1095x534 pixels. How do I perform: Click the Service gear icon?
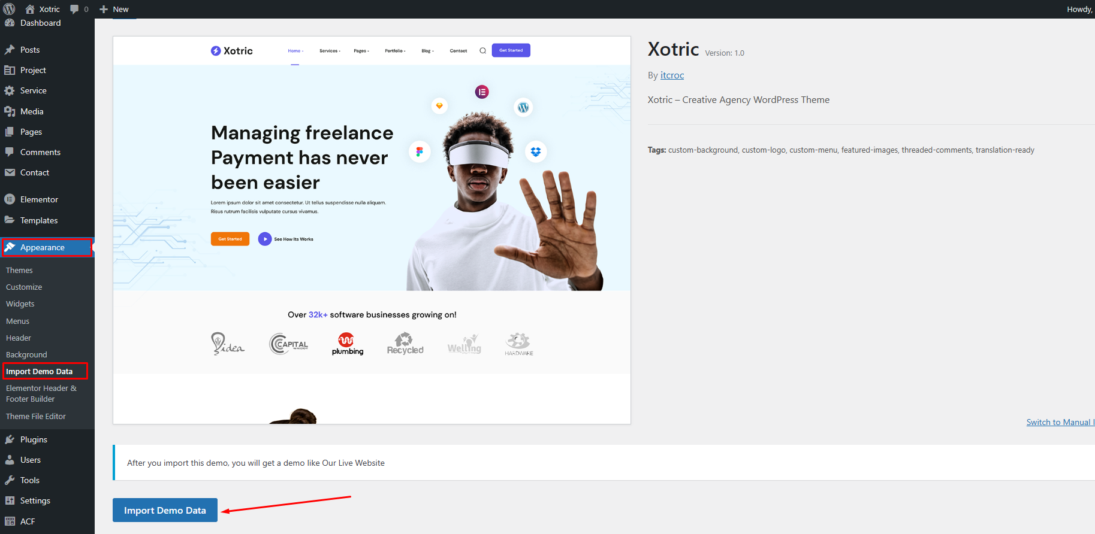point(10,90)
